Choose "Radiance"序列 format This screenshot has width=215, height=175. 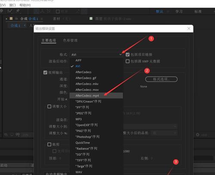click(x=96, y=148)
